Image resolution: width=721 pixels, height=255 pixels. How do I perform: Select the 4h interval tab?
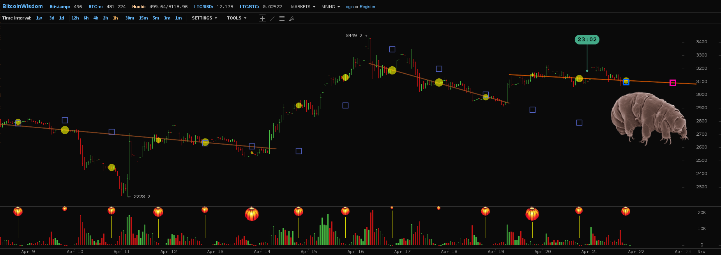[x=96, y=18]
